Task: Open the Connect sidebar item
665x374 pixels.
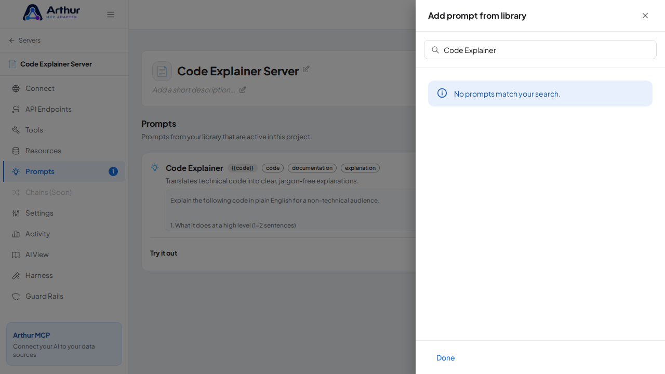Action: (64, 88)
